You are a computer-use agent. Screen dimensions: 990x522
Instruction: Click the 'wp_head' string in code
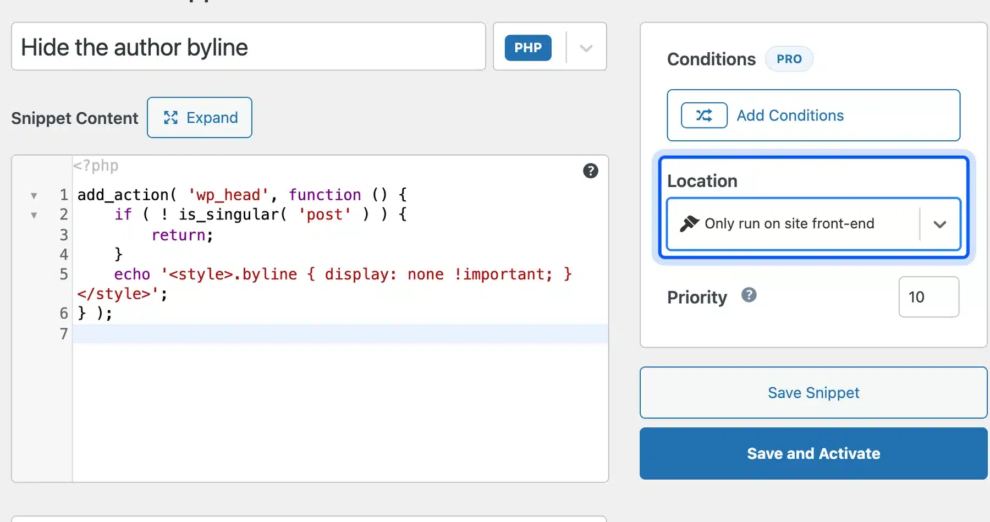(x=228, y=195)
